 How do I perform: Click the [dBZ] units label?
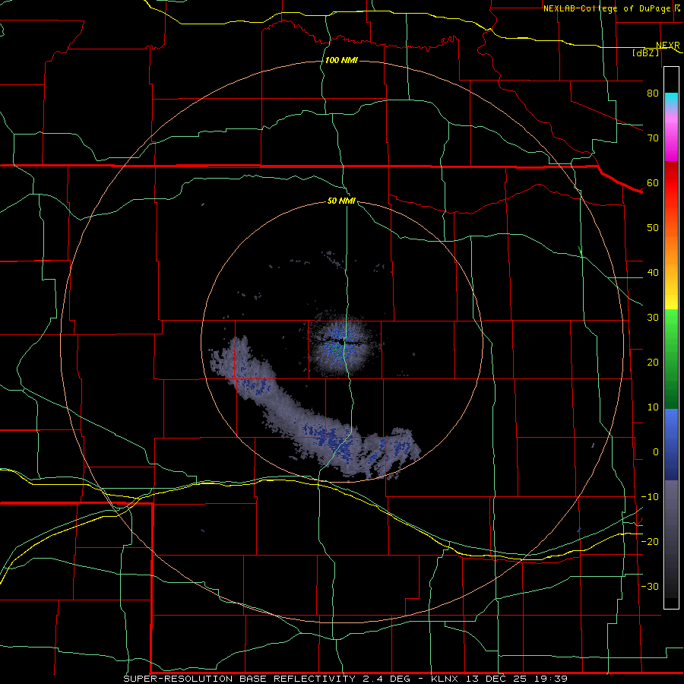point(646,52)
